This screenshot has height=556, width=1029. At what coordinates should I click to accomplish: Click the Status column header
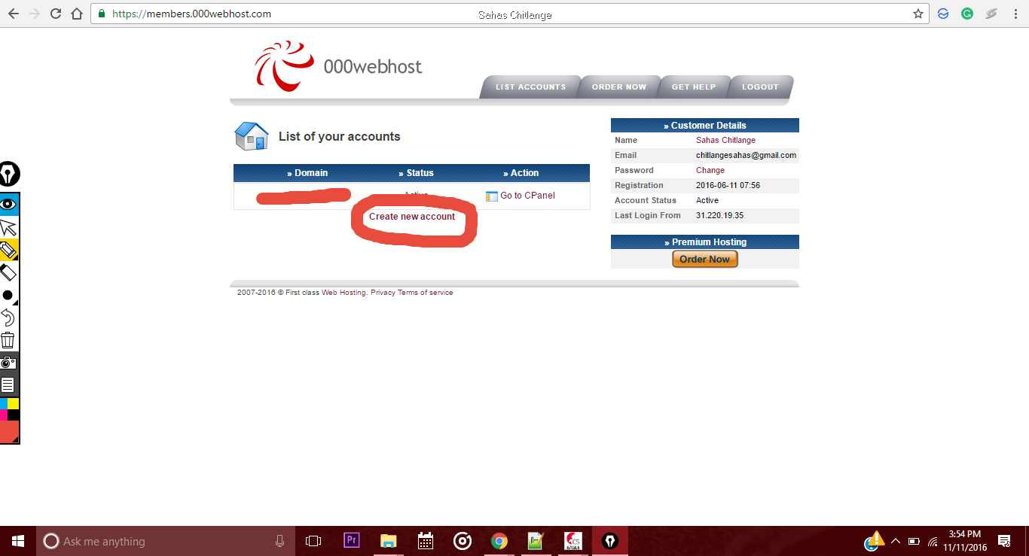[416, 173]
